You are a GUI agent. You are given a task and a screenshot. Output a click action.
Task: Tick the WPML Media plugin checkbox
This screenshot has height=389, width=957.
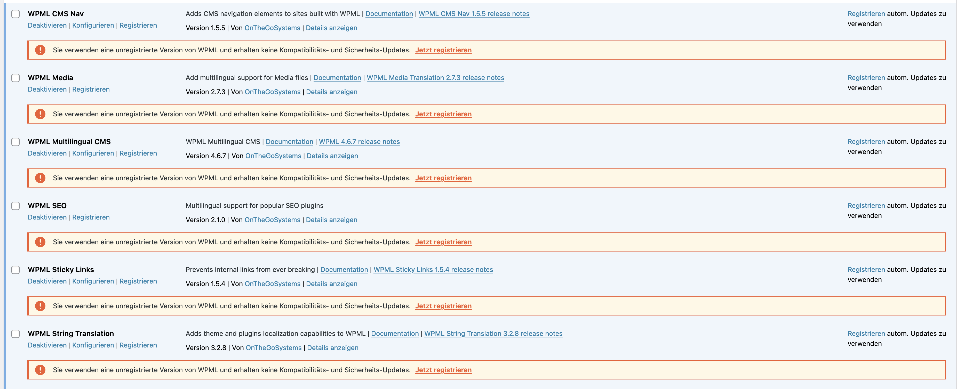coord(15,78)
